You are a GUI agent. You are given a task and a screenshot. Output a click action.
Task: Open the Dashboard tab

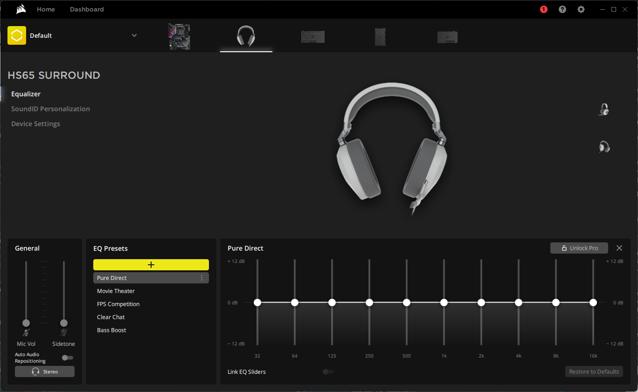87,9
